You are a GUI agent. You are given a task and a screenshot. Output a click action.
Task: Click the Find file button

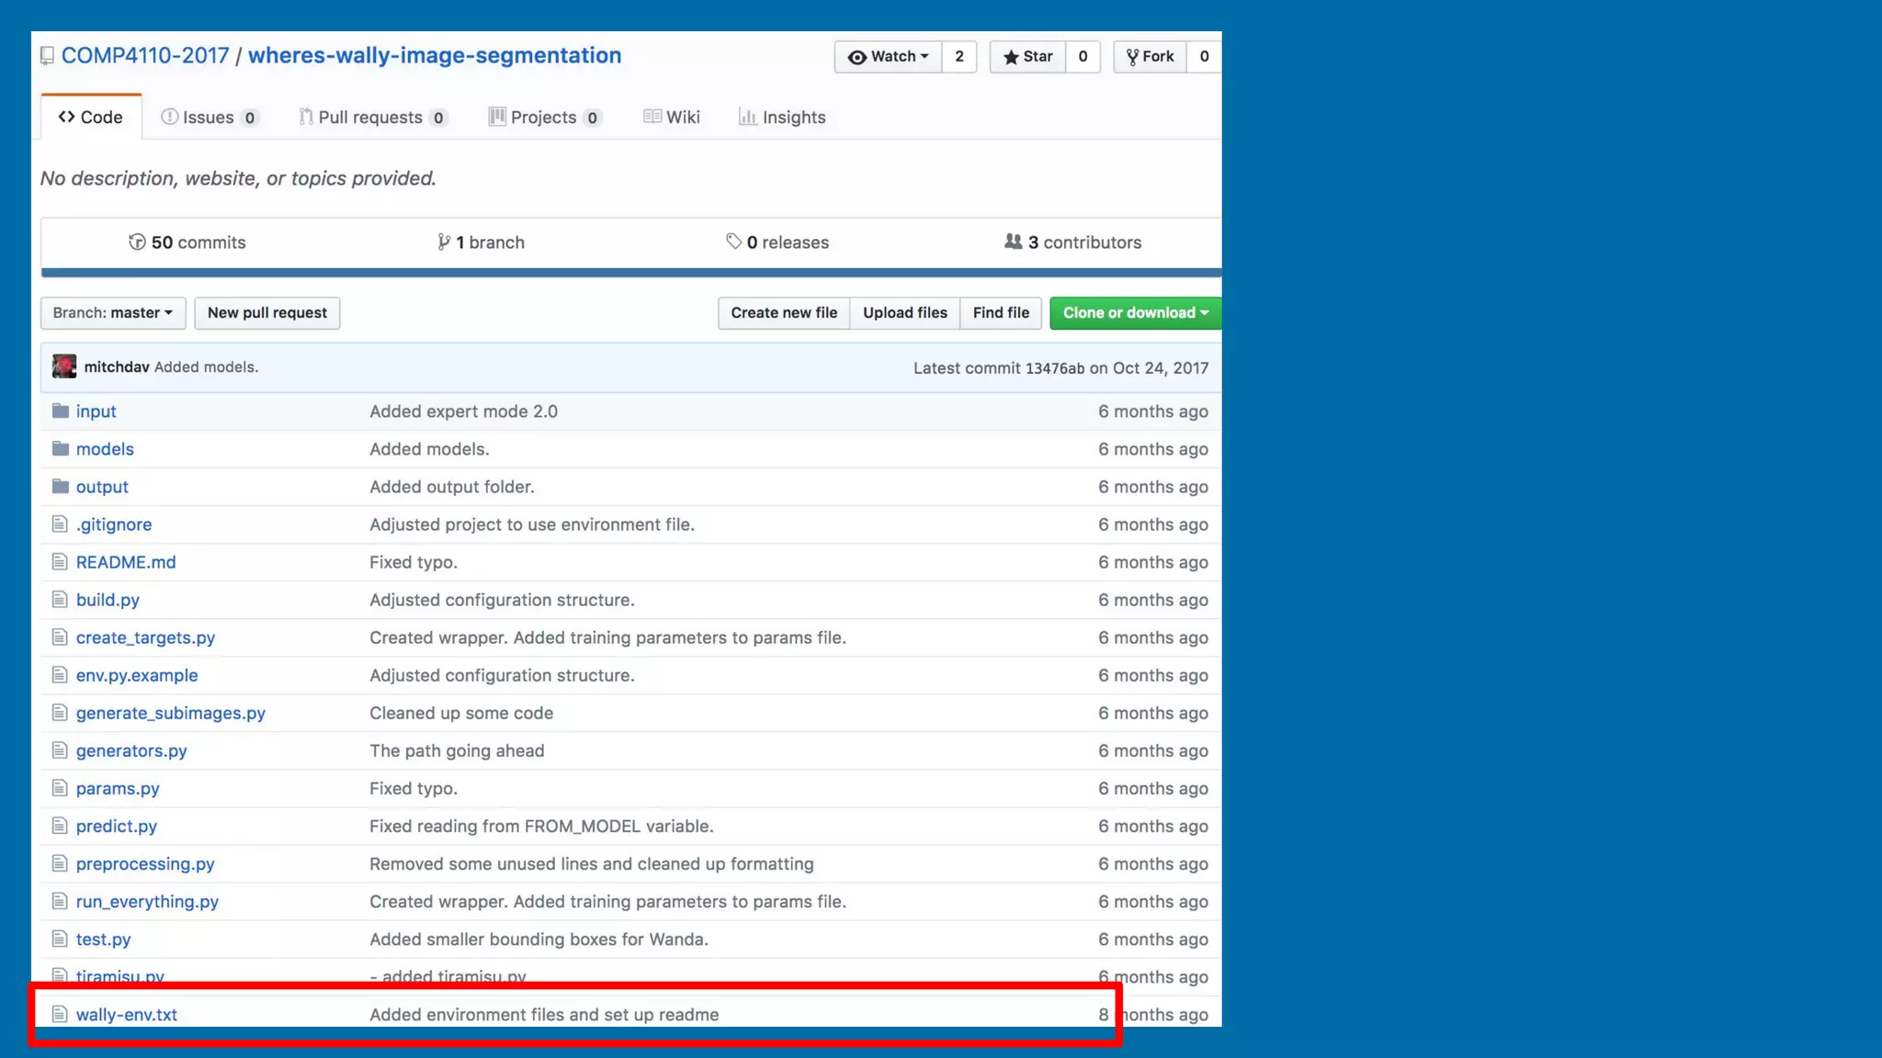(1001, 313)
